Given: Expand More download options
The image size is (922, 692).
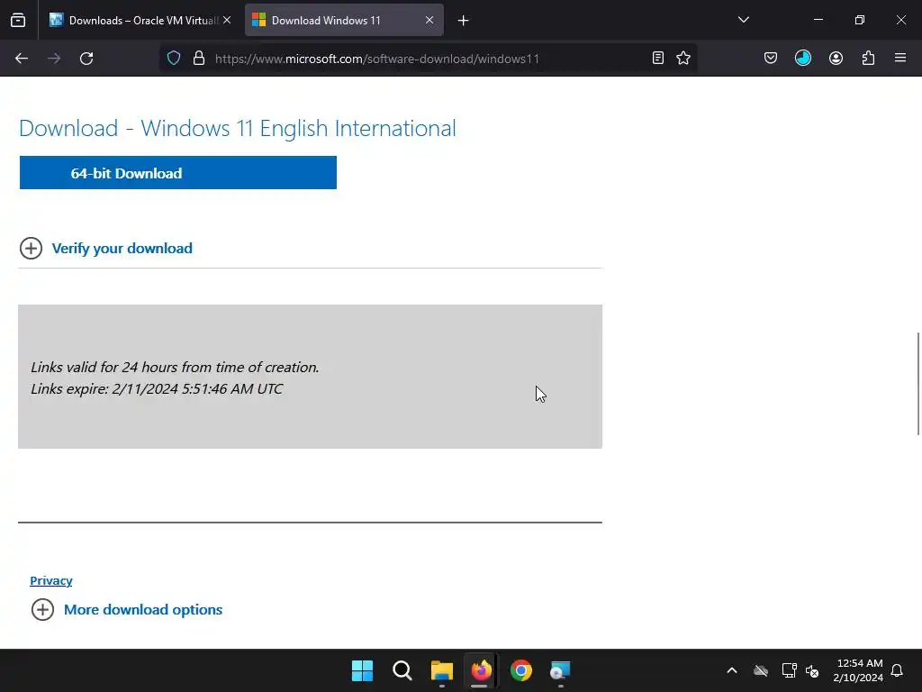Looking at the screenshot, I should click(x=143, y=610).
